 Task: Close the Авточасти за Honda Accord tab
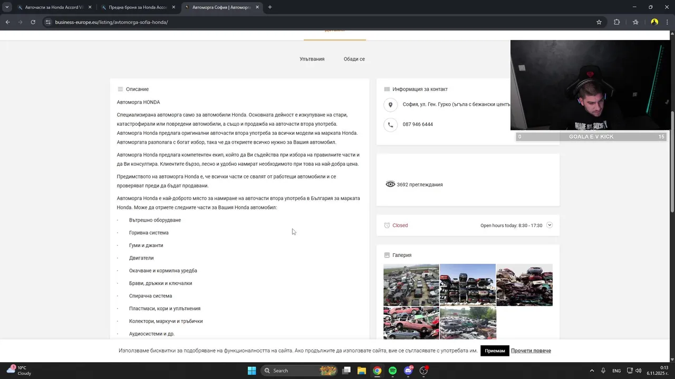(90, 7)
